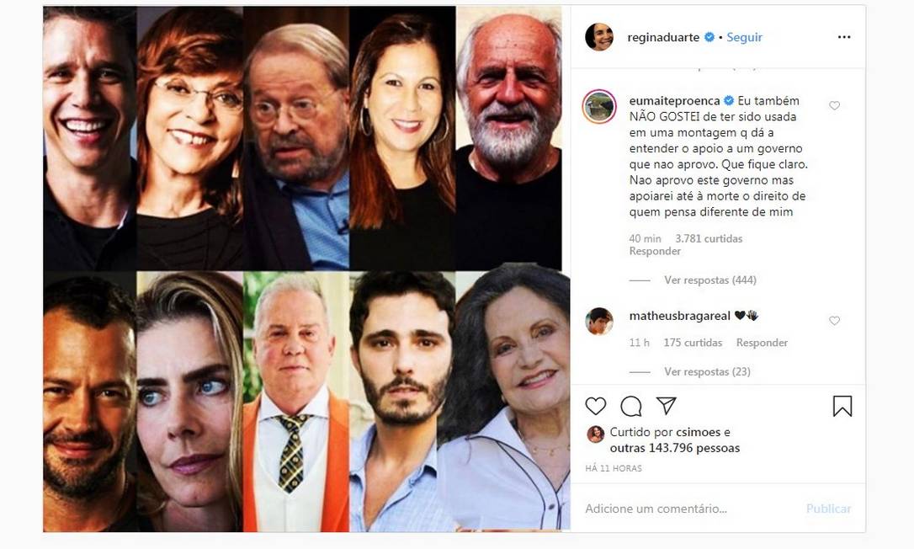Open the three-dot more options menu
Viewport: 914px width, 549px height.
(x=844, y=38)
